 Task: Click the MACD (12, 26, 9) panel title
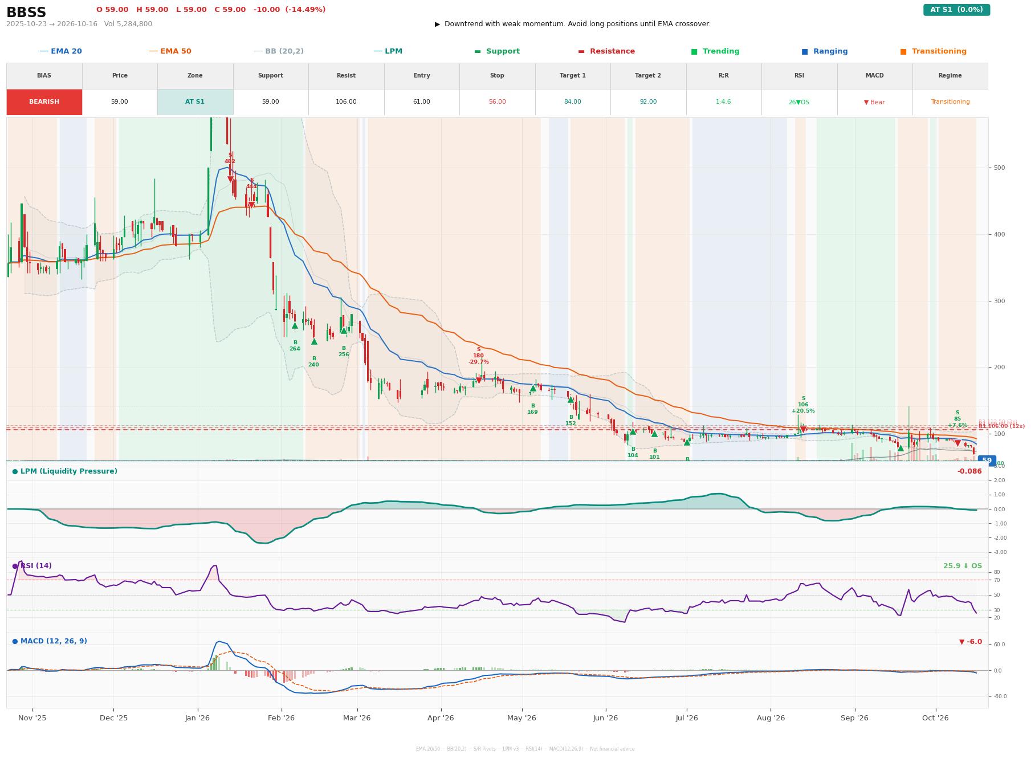(x=50, y=641)
